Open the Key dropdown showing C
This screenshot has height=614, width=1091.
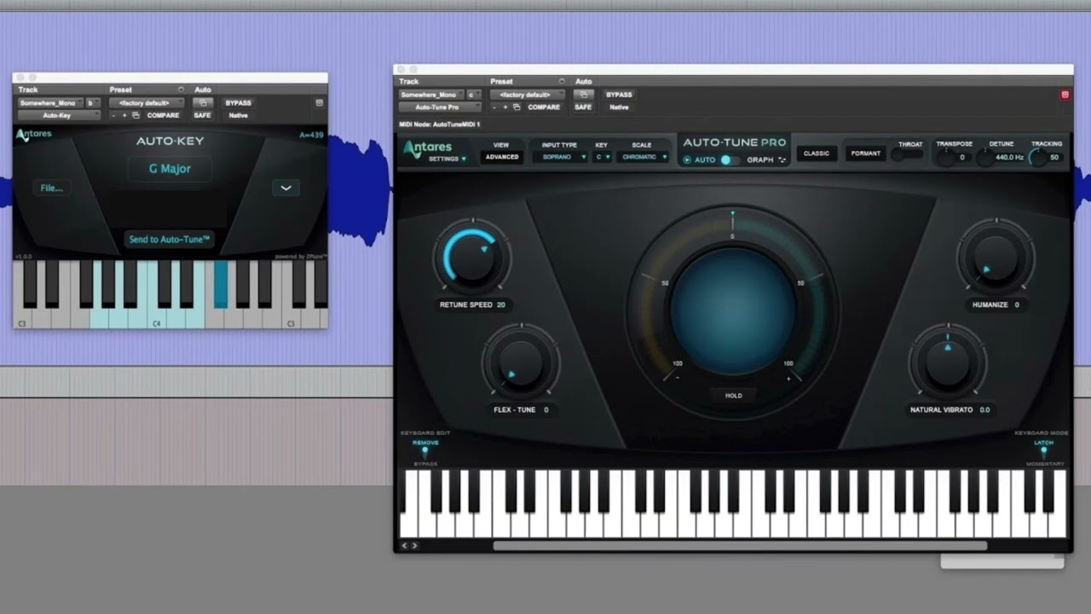pyautogui.click(x=603, y=157)
